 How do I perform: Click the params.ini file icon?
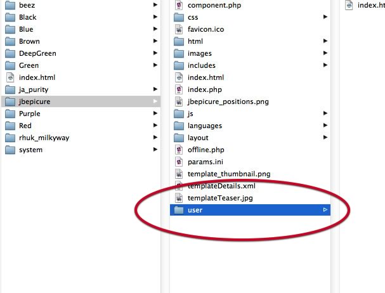pyautogui.click(x=179, y=162)
